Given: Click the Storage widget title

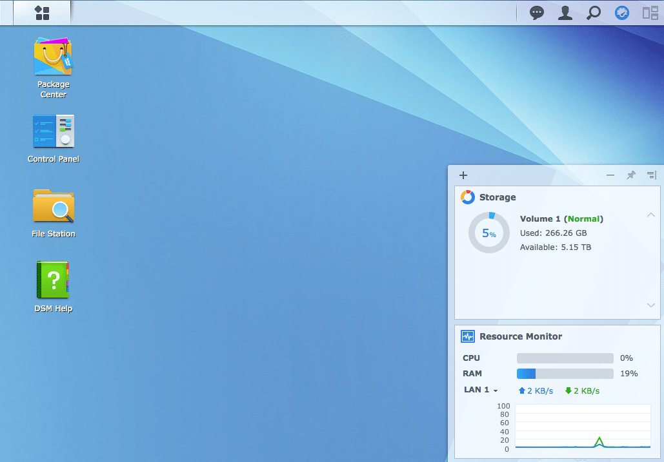Looking at the screenshot, I should click(x=498, y=197).
